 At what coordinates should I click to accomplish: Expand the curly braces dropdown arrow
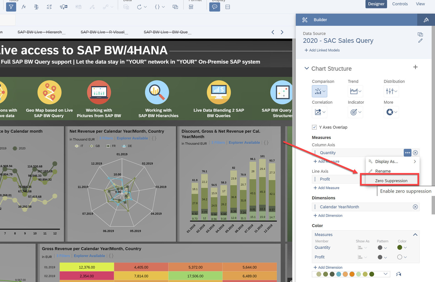tap(163, 7)
